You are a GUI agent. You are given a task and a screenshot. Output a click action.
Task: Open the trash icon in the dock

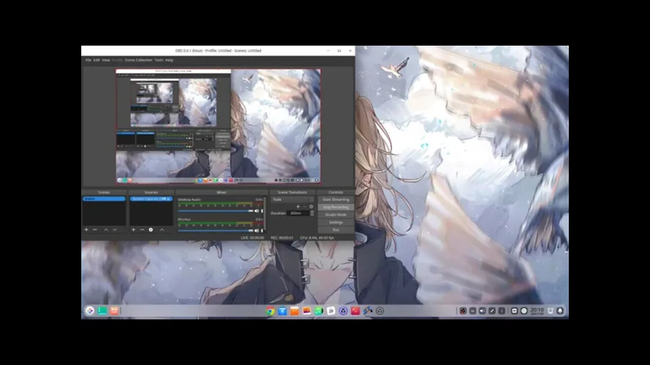[550, 311]
